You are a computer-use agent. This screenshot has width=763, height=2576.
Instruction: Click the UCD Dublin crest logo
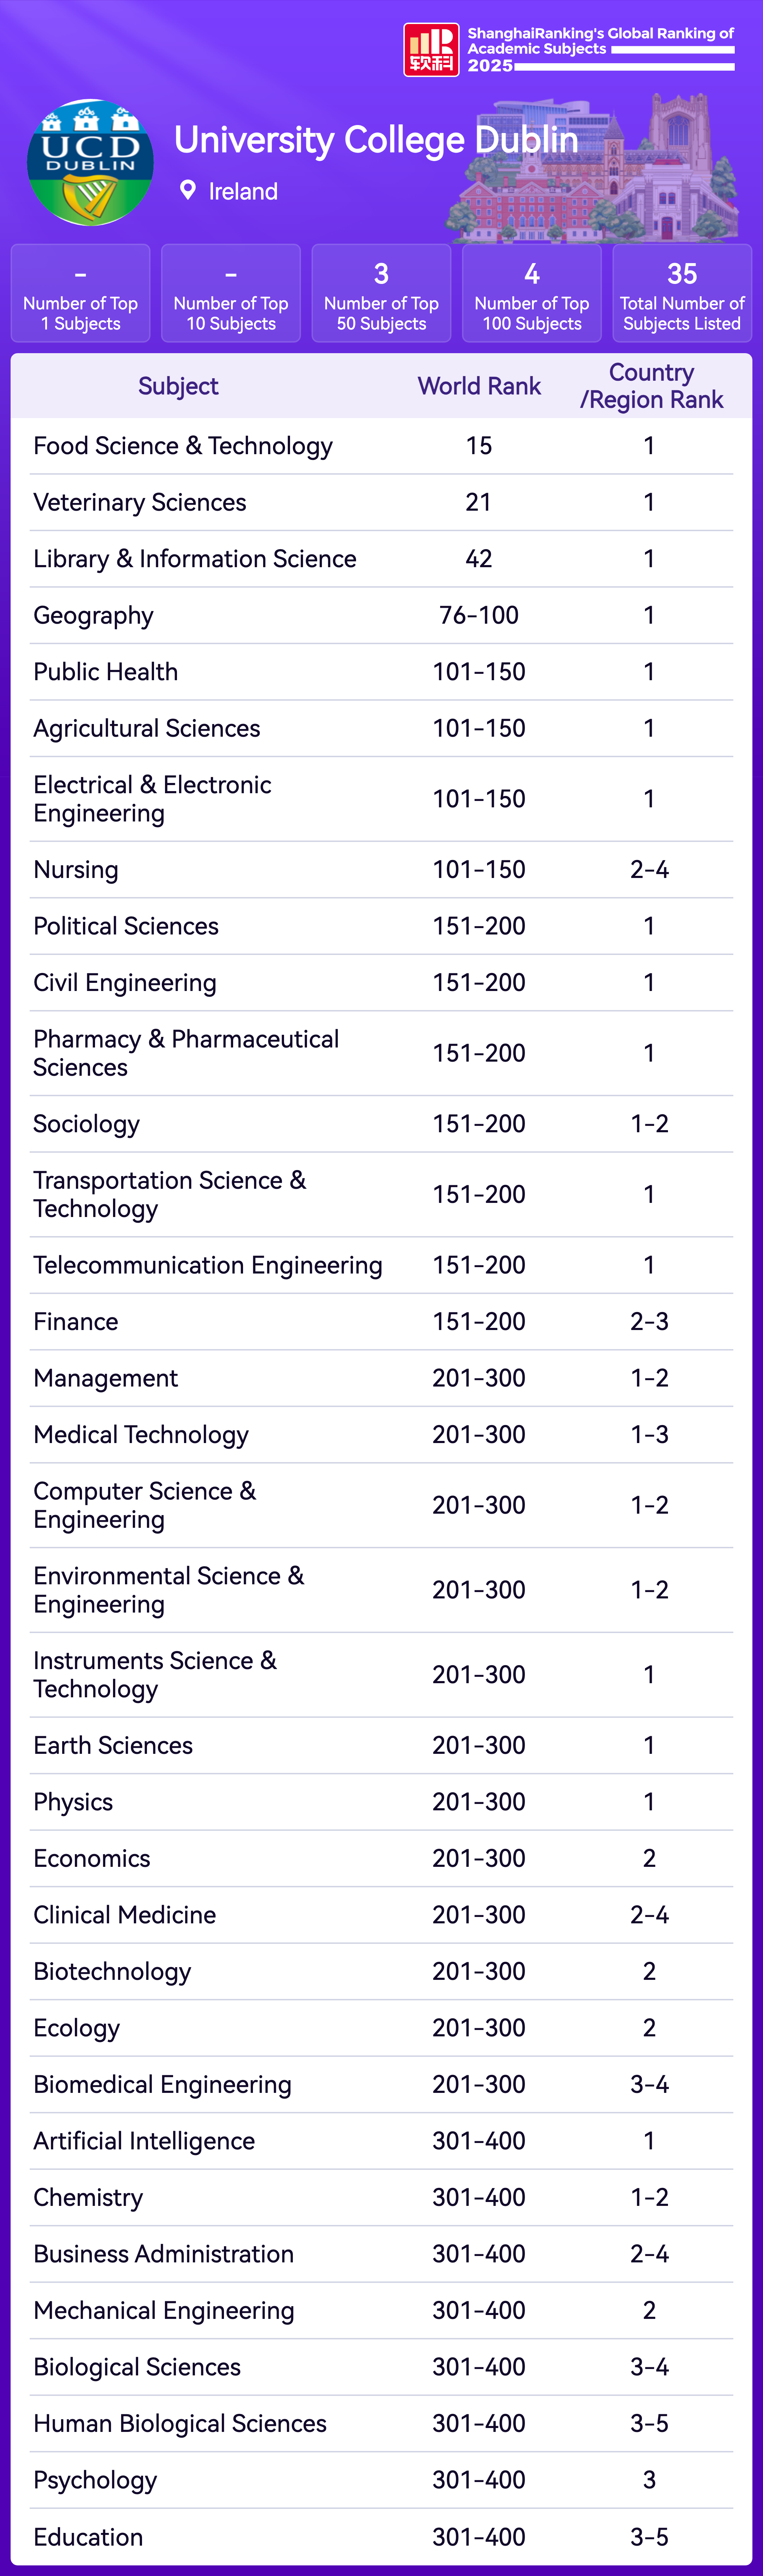point(90,162)
